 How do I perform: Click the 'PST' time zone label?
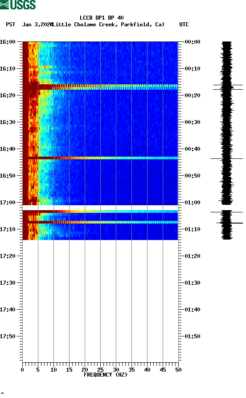tap(10, 25)
